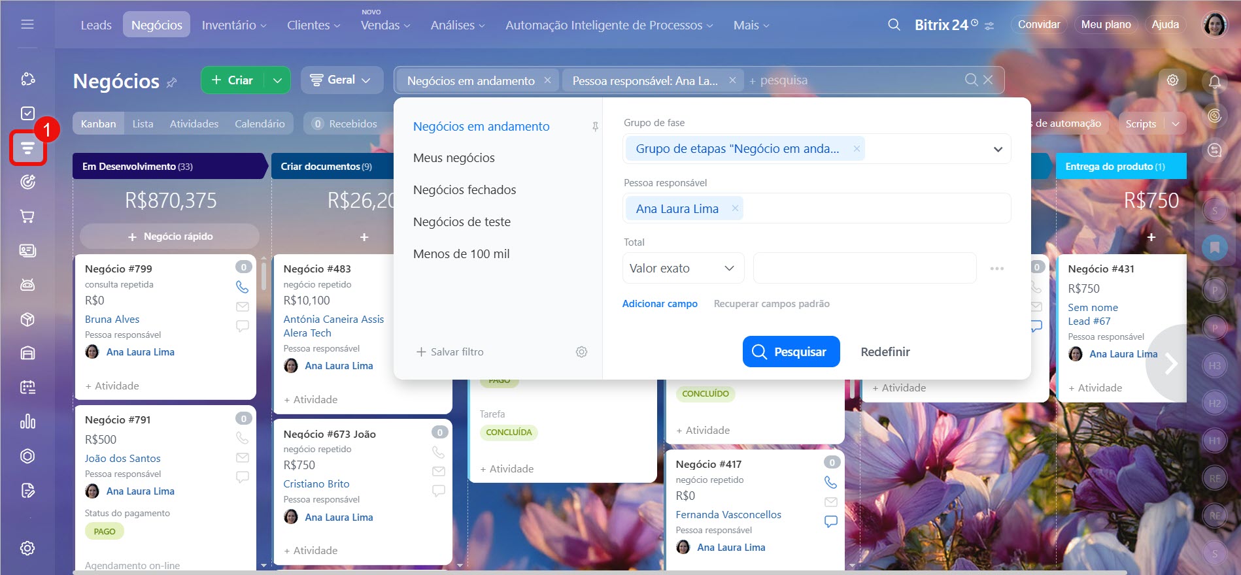
Task: Click the filter settings gear near Salvar filtro
Action: tap(581, 352)
